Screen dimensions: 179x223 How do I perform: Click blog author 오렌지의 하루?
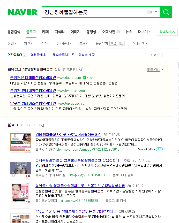coord(45,149)
